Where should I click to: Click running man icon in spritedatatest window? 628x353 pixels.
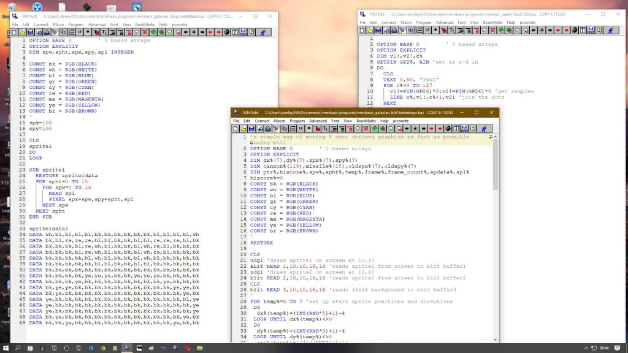coord(262,32)
